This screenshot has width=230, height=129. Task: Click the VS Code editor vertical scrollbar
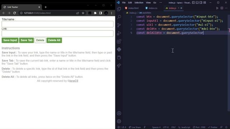click(x=229, y=63)
